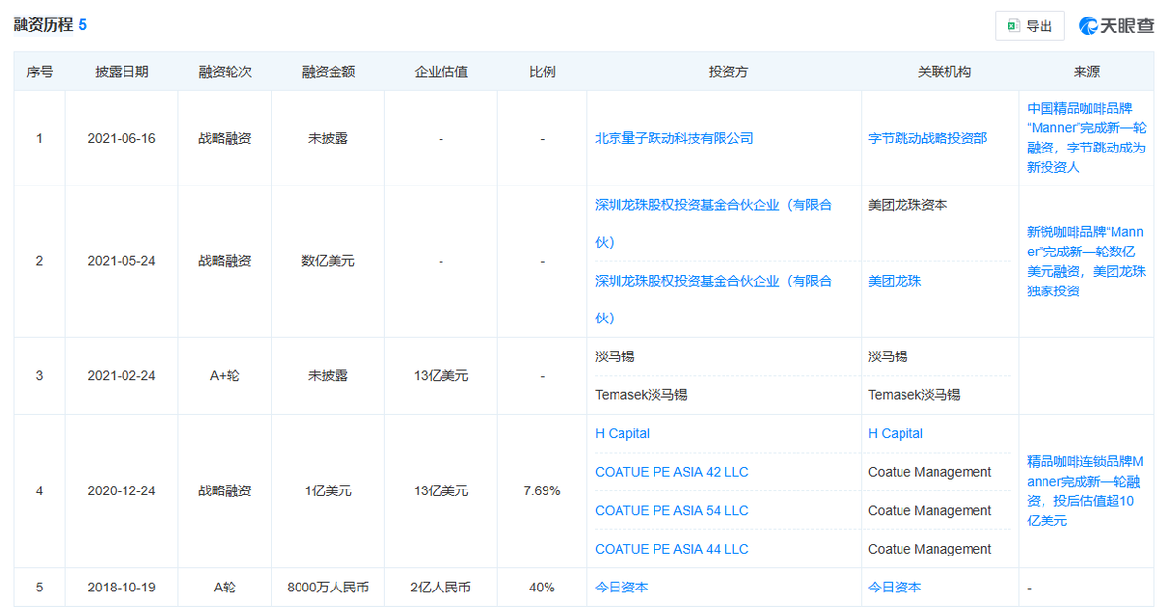This screenshot has width=1167, height=607.
Task: Click Coatue Management beside COATUE PE ASIA 54
Action: (x=930, y=510)
